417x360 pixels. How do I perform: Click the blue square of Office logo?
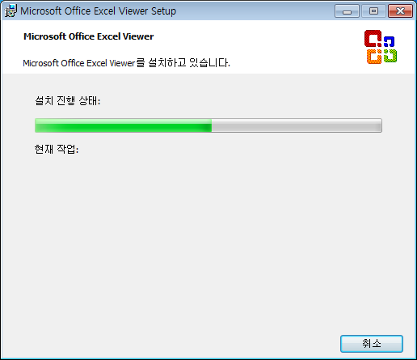(x=389, y=41)
